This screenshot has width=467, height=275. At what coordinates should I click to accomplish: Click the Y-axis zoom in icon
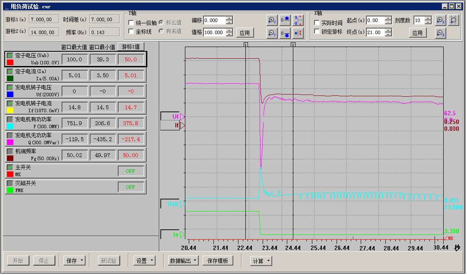click(272, 20)
